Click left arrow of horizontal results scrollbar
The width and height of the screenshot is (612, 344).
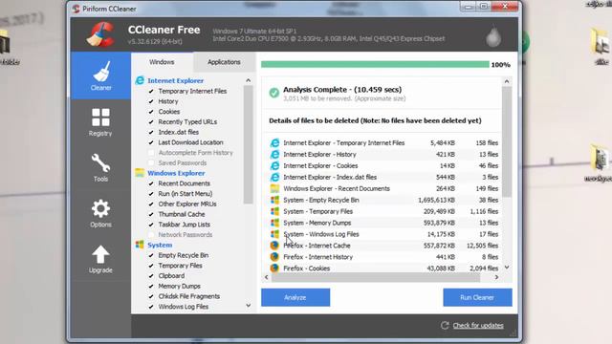pos(267,277)
